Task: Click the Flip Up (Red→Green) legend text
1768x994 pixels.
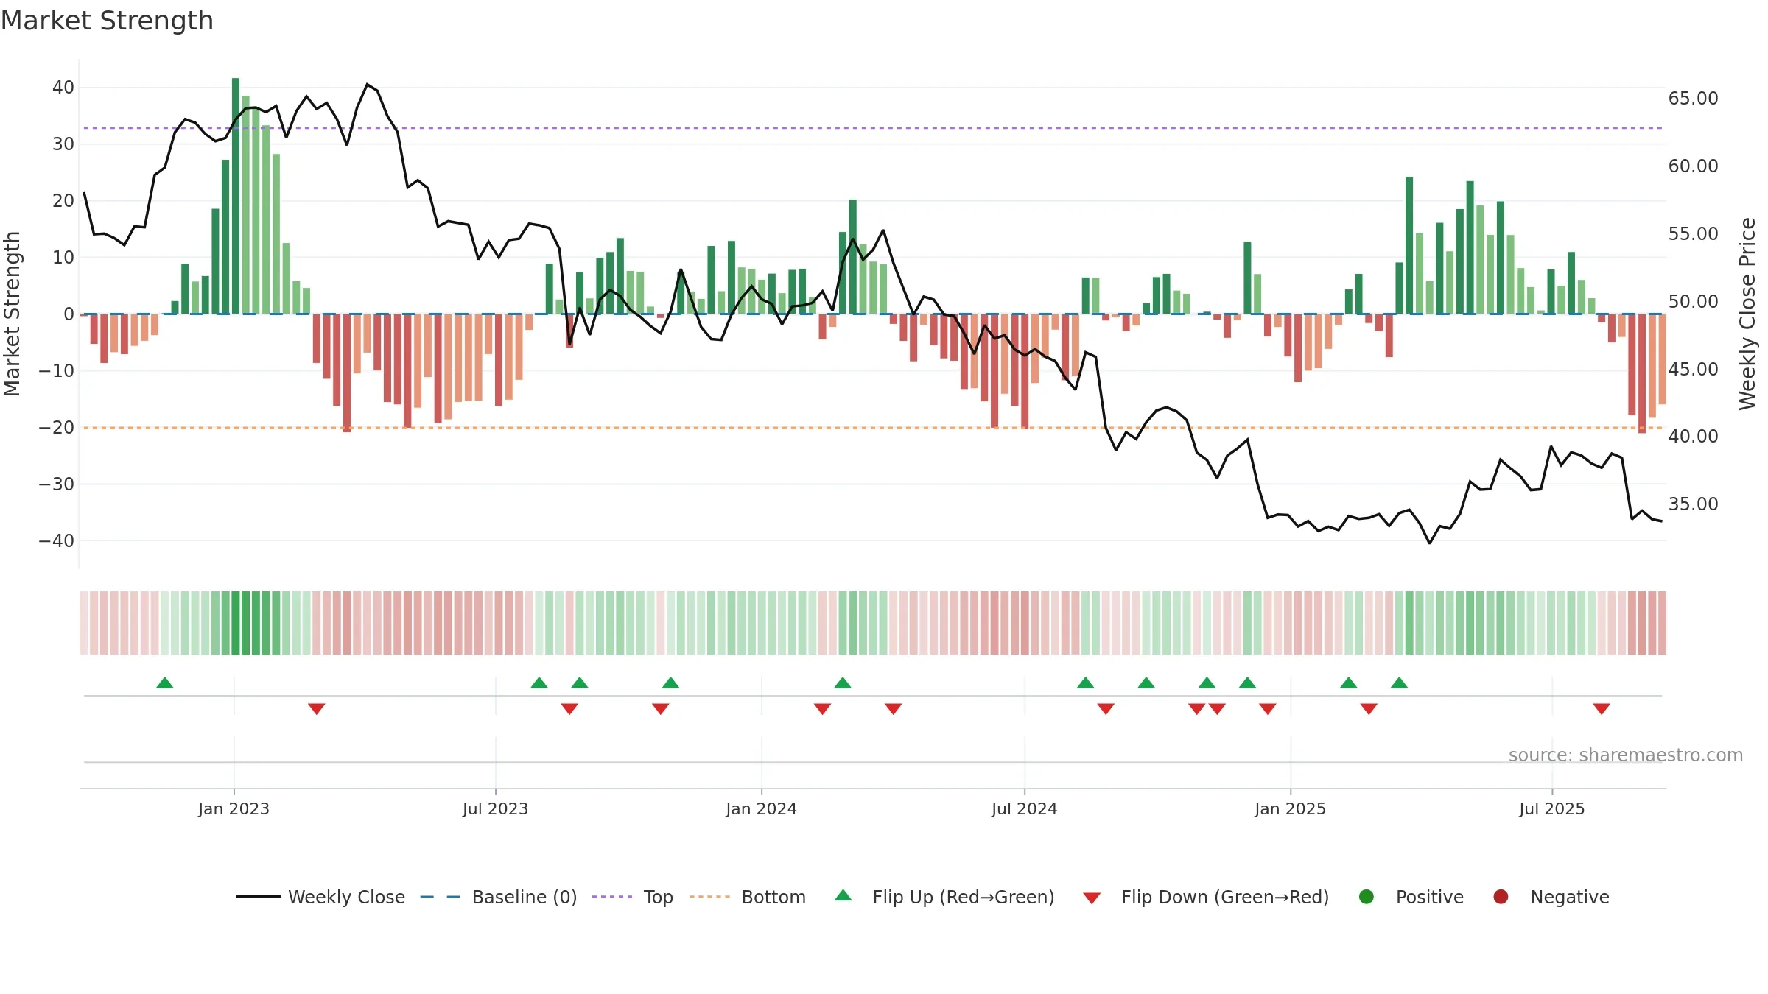Action: coord(964,897)
